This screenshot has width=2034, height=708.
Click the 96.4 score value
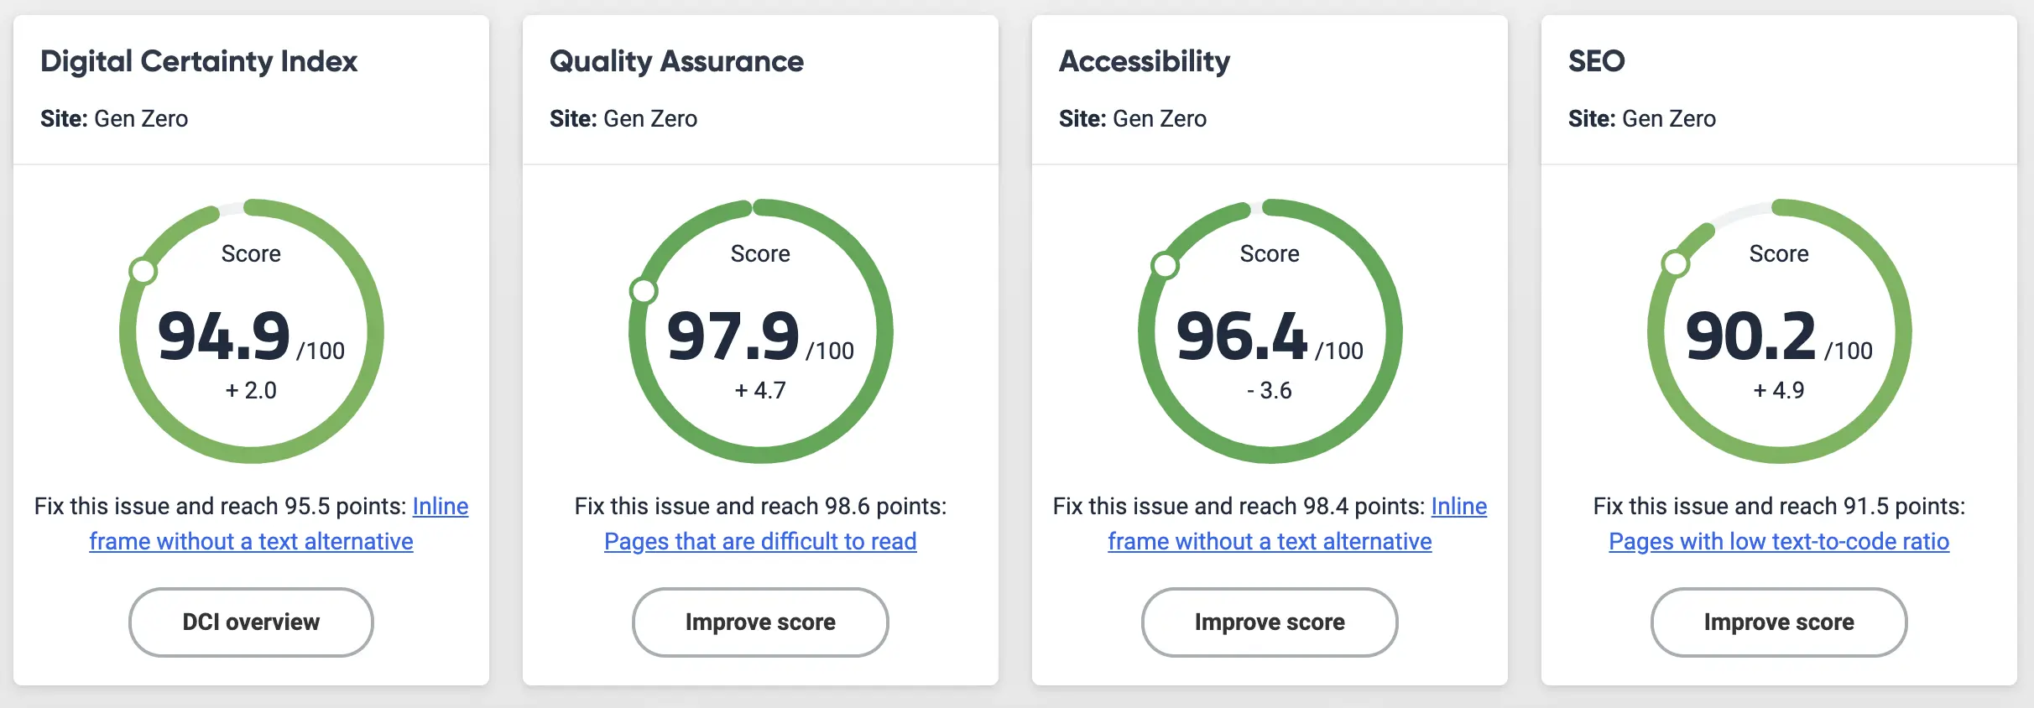(1242, 336)
